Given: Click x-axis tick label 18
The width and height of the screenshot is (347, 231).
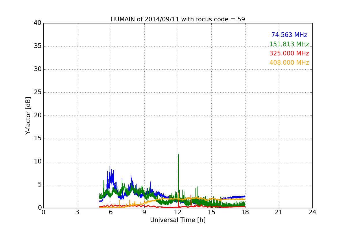Looking at the screenshot, I should click(245, 212).
